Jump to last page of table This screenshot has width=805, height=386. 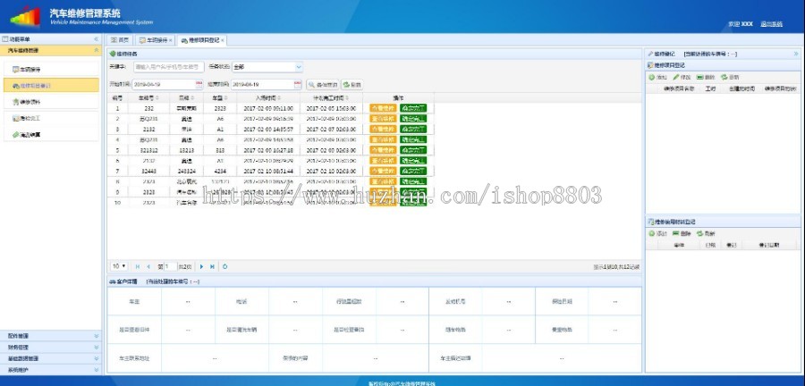(x=213, y=266)
